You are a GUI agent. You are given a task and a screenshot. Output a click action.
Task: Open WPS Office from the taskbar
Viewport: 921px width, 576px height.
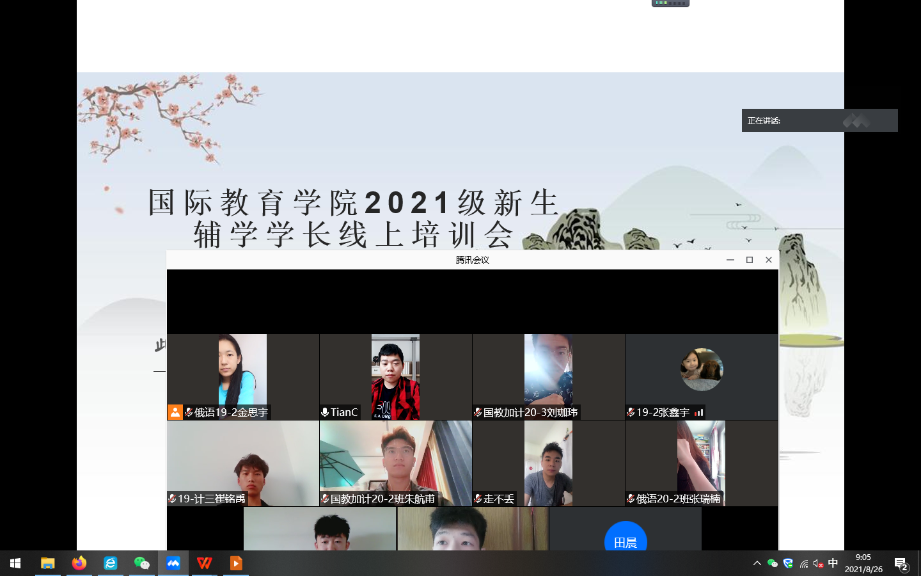[205, 563]
